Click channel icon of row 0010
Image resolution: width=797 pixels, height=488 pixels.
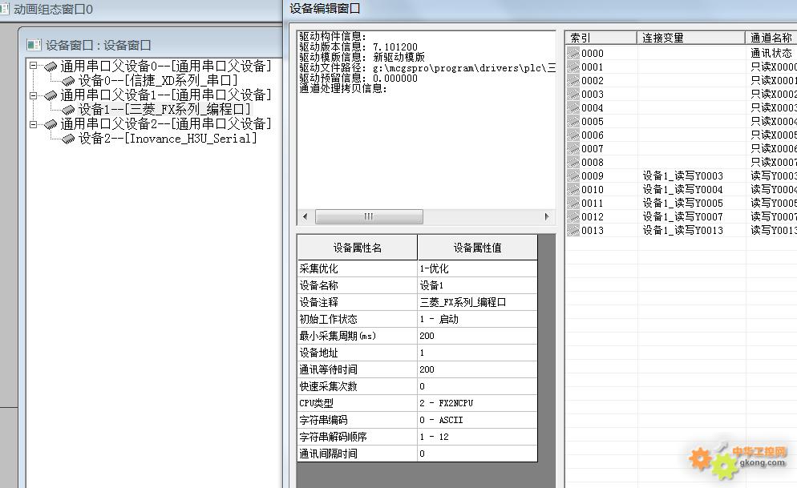pos(573,189)
